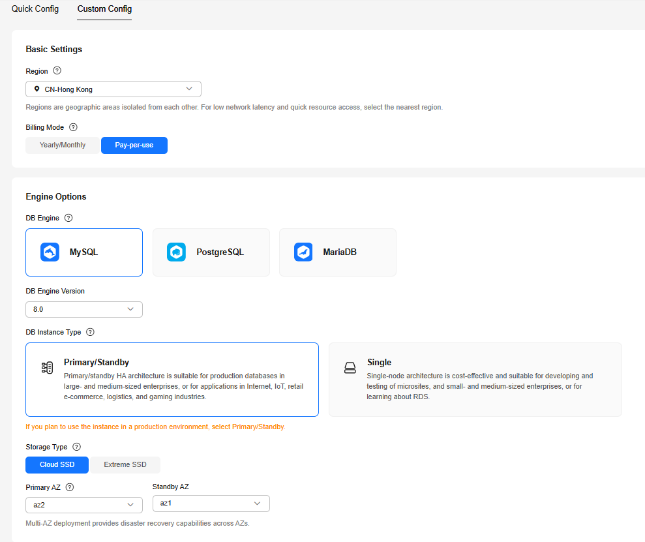Open the Primary AZ az2 dropdown
Screen dimensions: 645x542
[x=83, y=505]
